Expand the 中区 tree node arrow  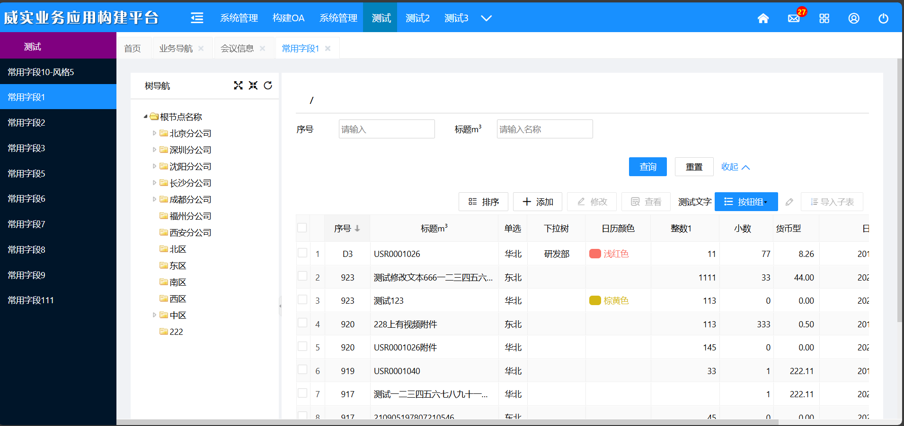[x=154, y=315]
